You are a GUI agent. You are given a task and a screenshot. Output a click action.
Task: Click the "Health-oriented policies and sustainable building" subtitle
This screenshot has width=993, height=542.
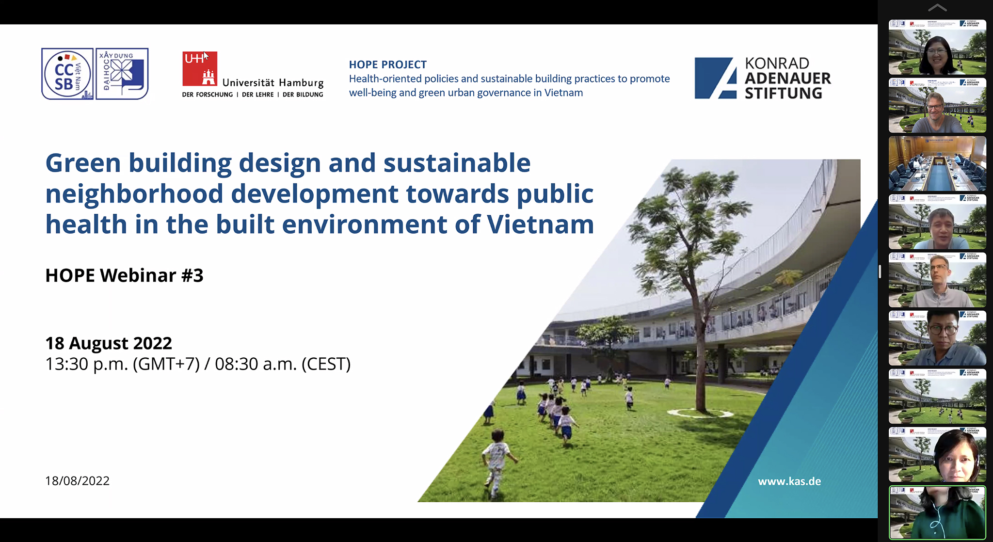click(509, 85)
